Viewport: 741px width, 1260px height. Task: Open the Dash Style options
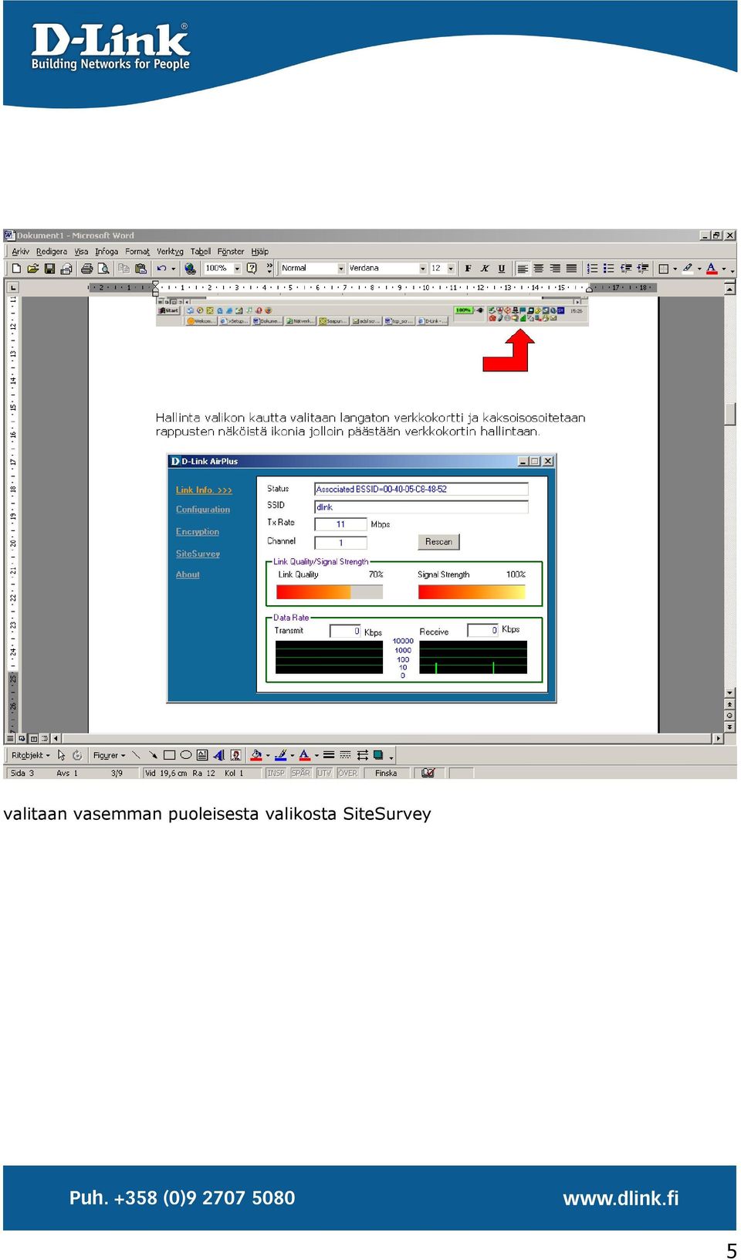tap(346, 755)
